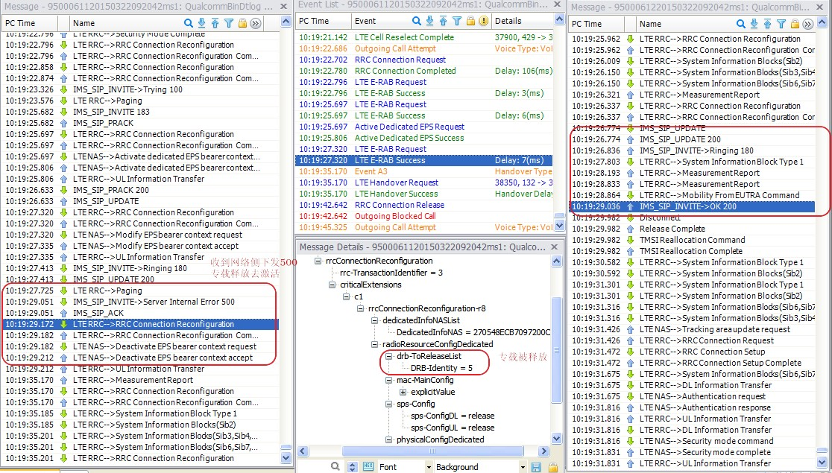Select 'sps-ConfigDL = release' tree item
Screen dimensions: 832x473
pos(453,416)
